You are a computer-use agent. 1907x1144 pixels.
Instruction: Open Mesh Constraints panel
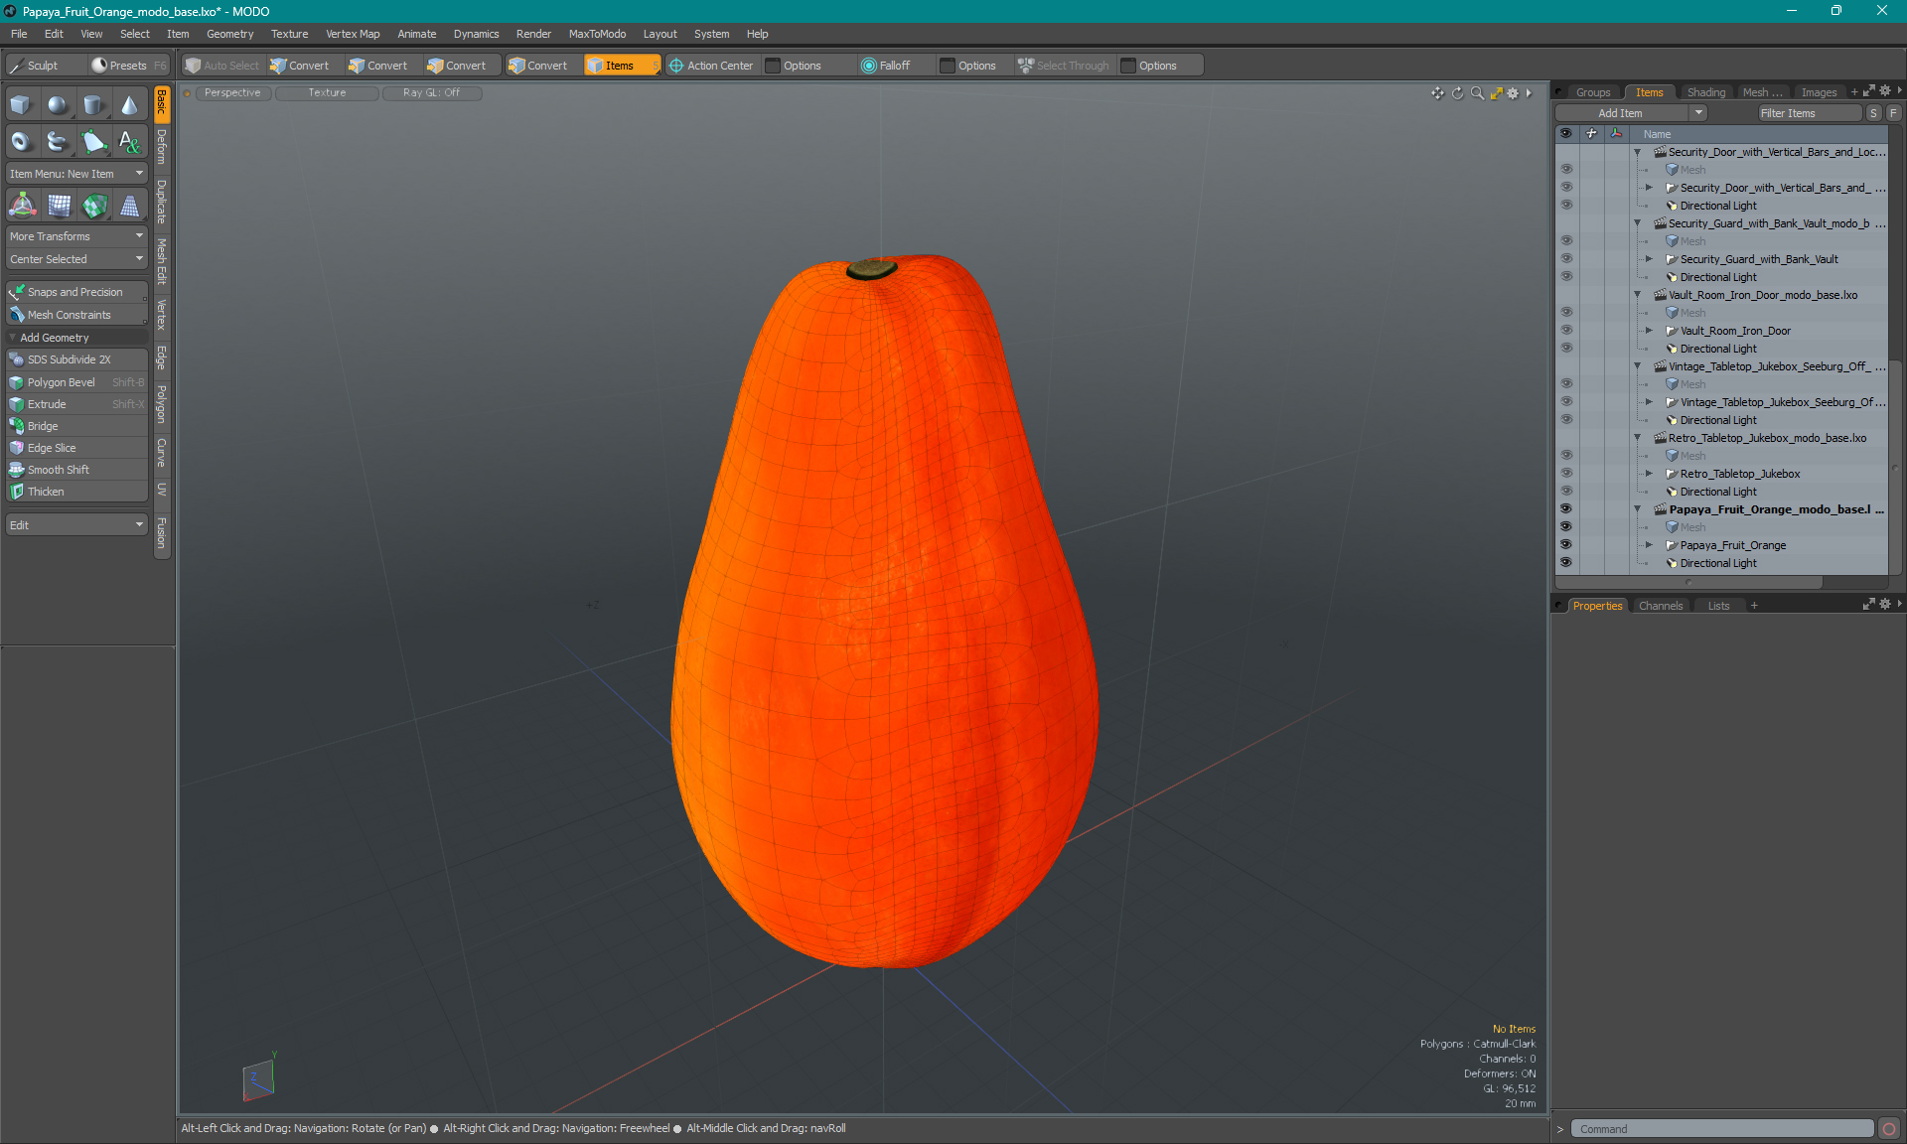point(76,315)
